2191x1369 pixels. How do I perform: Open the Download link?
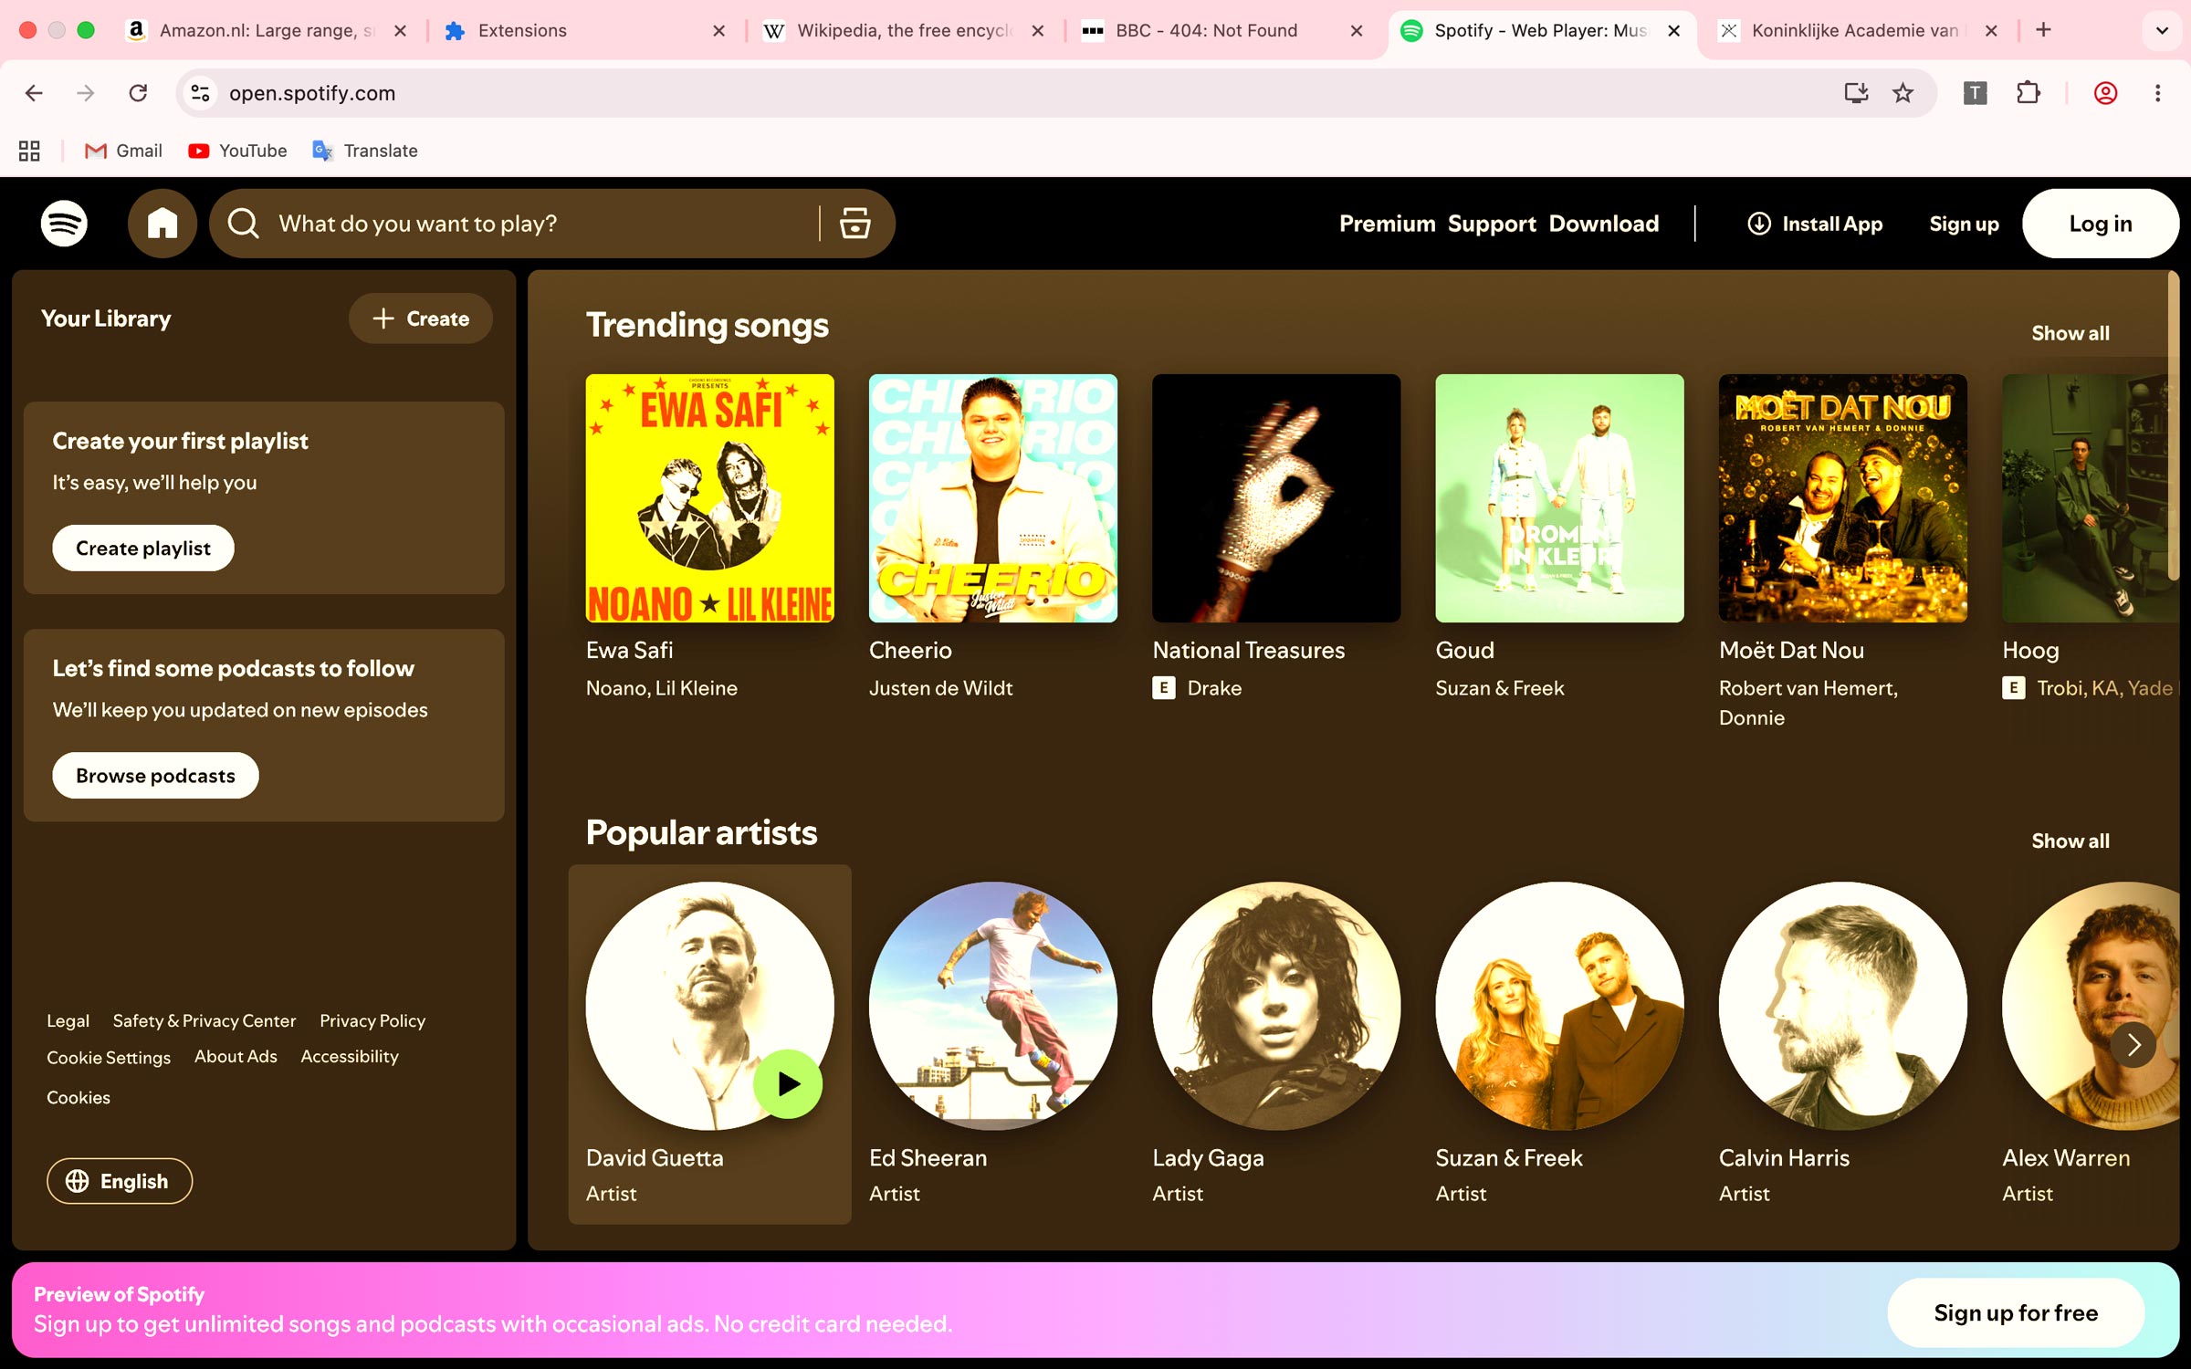pyautogui.click(x=1604, y=224)
